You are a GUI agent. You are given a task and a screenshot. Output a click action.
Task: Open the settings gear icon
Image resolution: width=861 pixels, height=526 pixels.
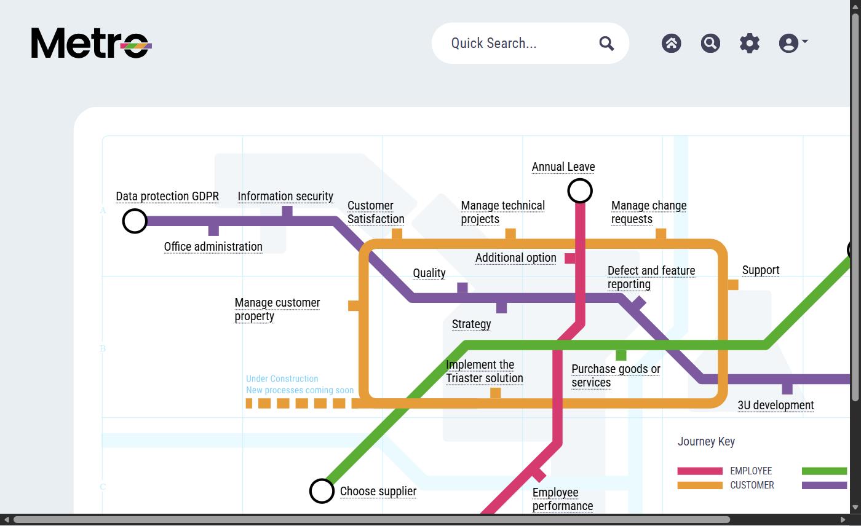pyautogui.click(x=750, y=43)
